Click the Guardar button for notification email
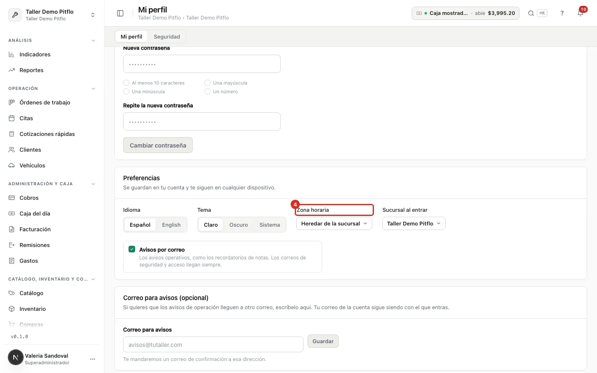This screenshot has height=373, width=597. 323,341
